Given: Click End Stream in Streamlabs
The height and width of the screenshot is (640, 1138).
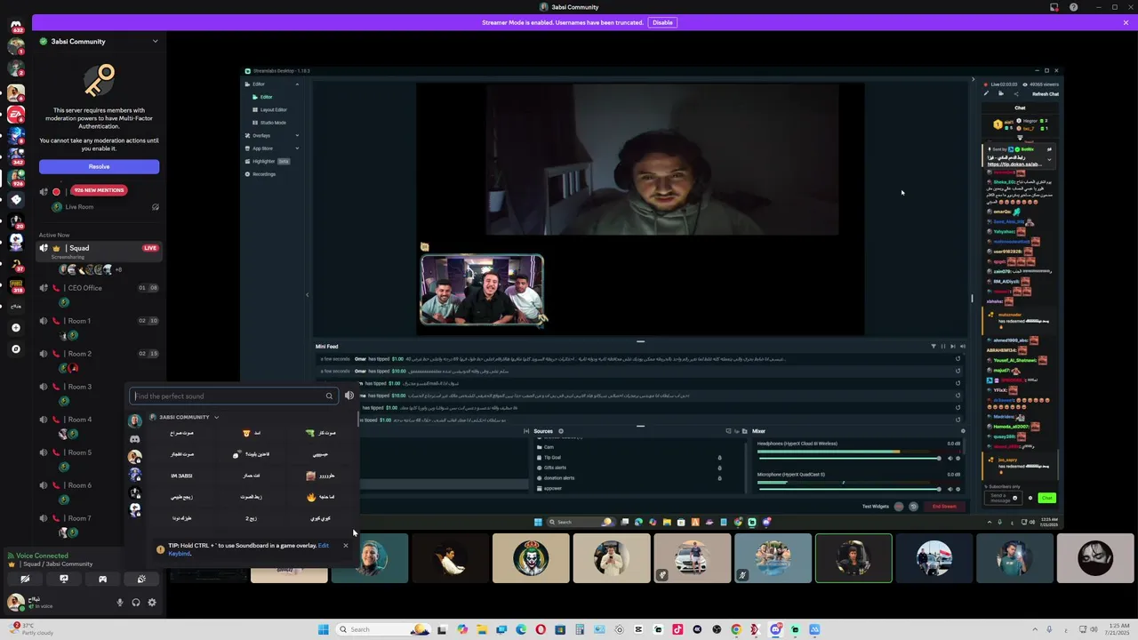Looking at the screenshot, I should pos(944,507).
